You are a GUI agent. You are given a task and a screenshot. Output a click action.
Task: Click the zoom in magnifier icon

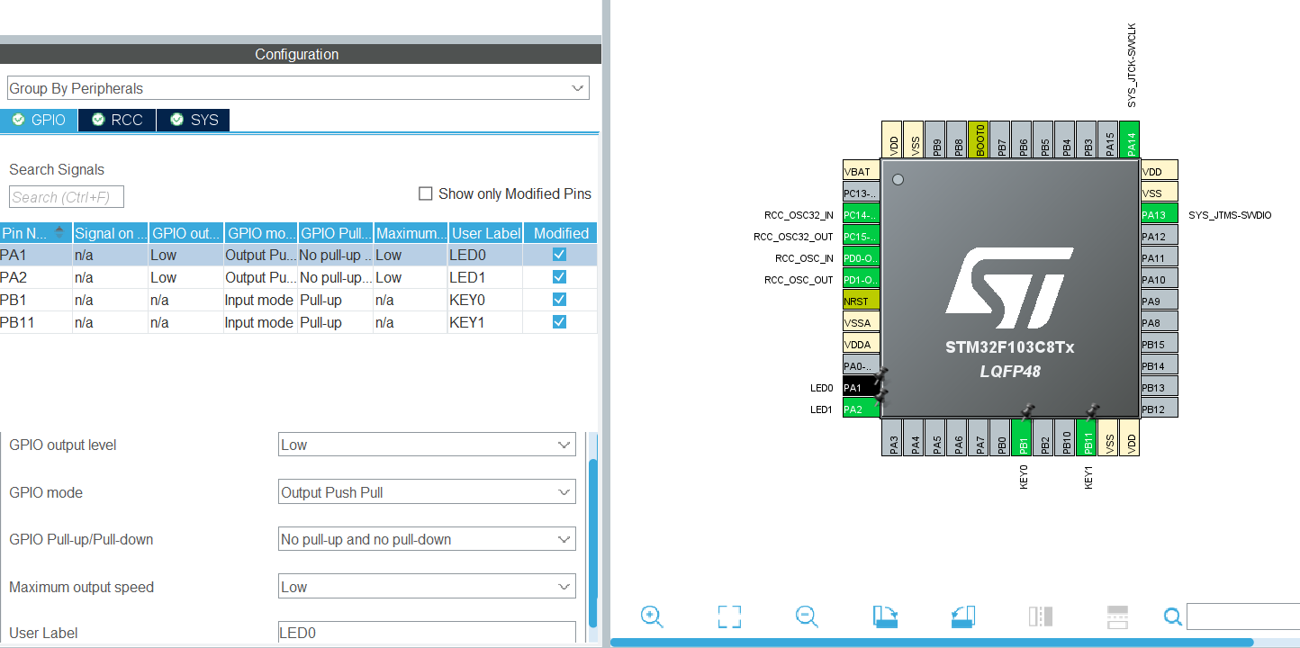(x=652, y=616)
